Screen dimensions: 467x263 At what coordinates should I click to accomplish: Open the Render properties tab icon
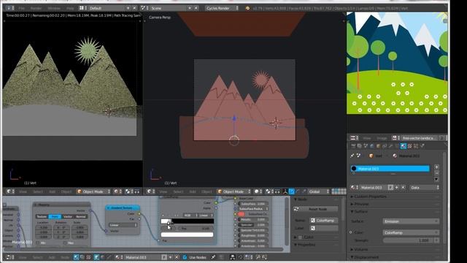[353, 146]
